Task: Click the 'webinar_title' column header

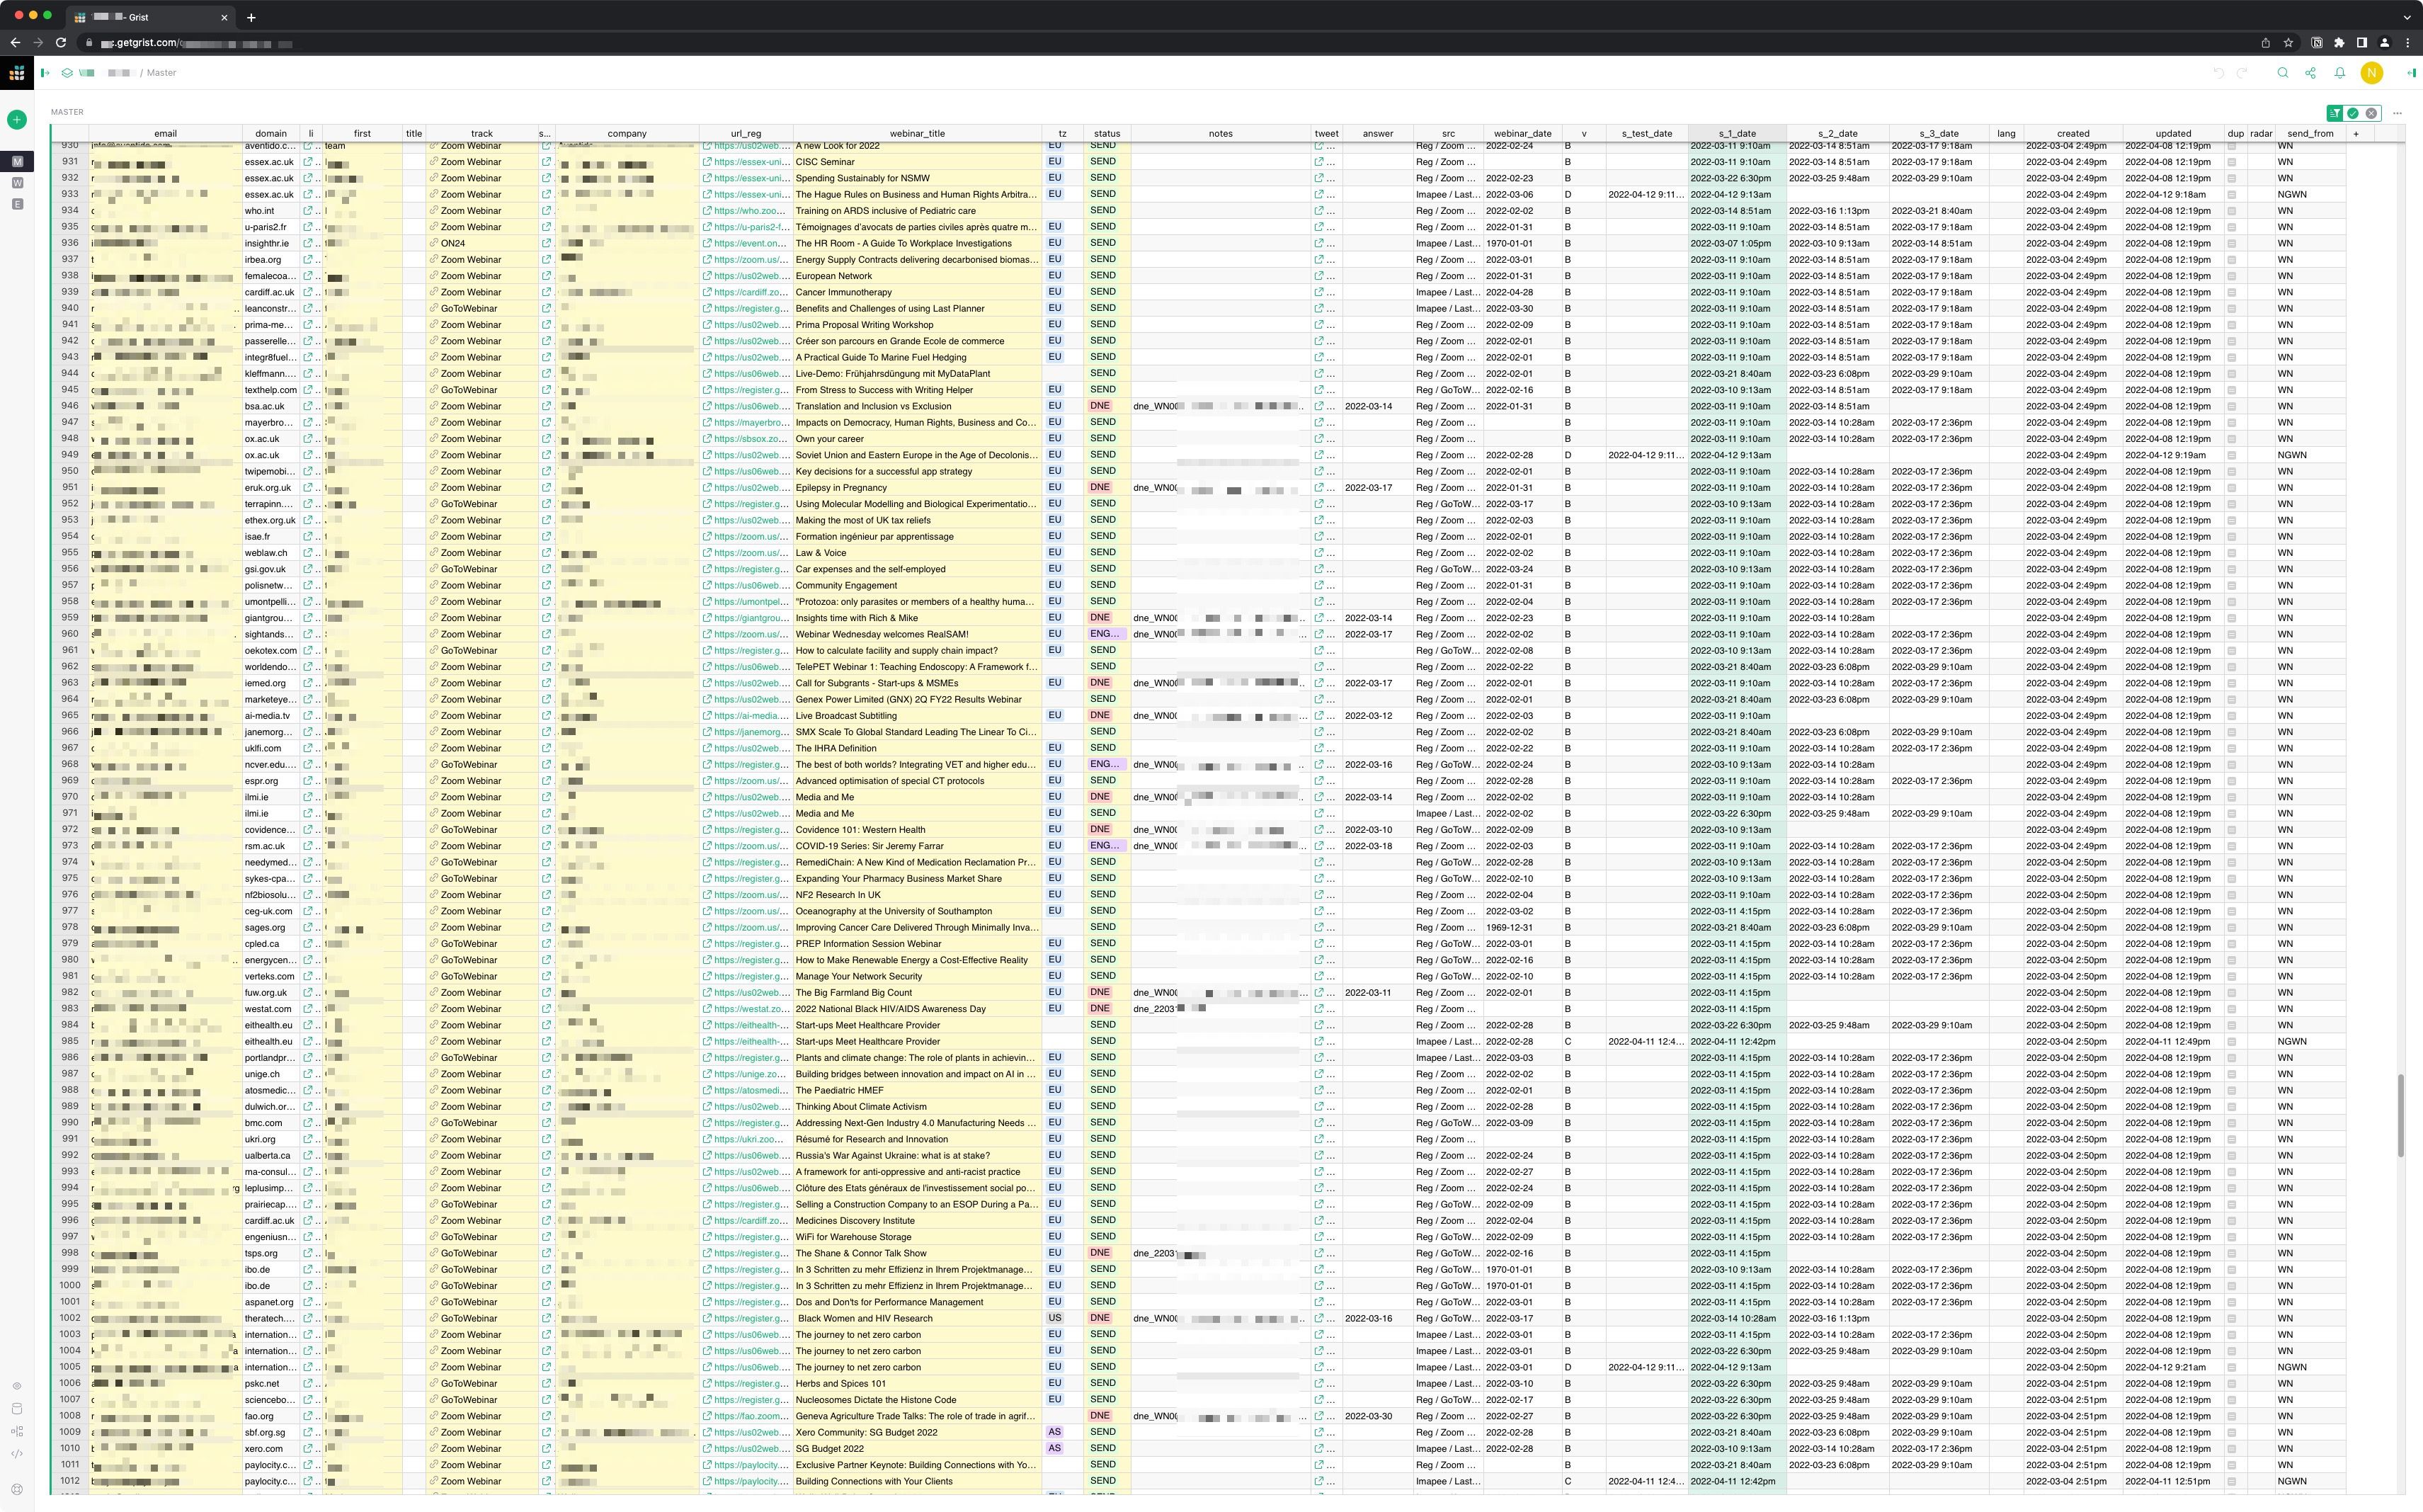Action: pyautogui.click(x=917, y=133)
